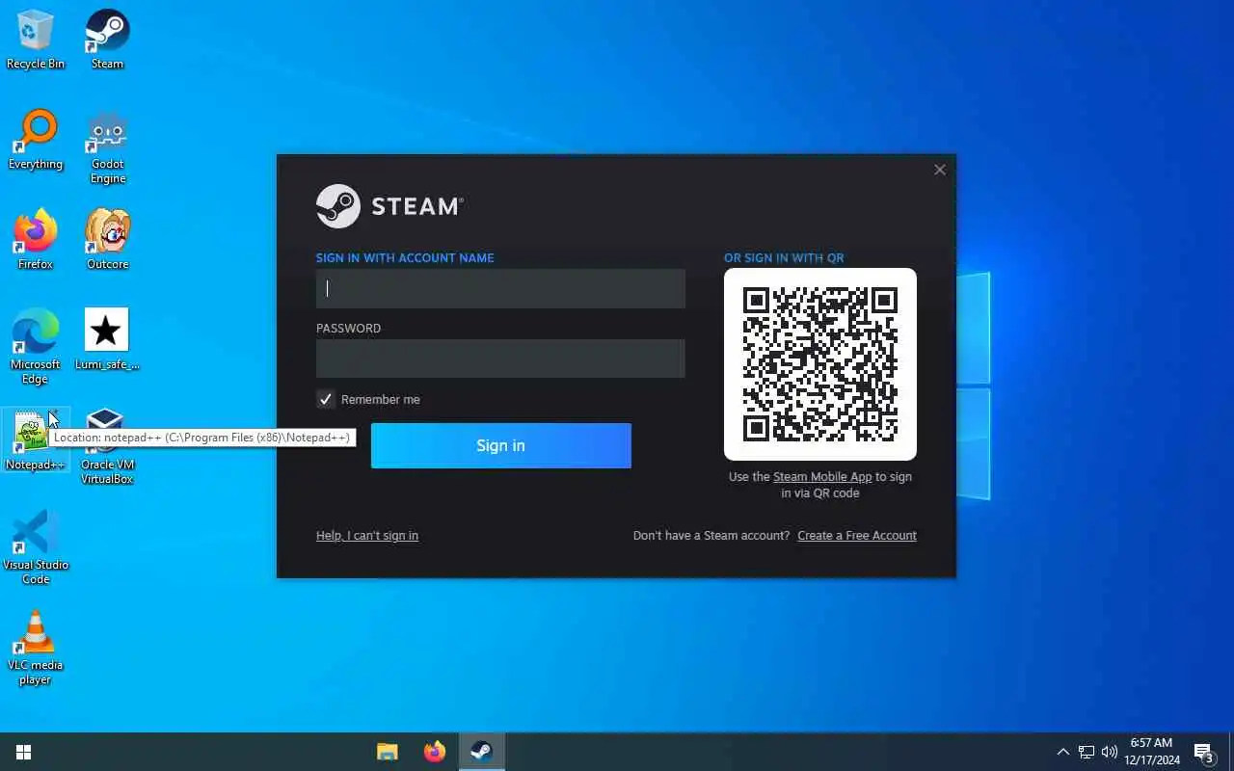
Task: Focus the account name input field
Action: [x=500, y=288]
